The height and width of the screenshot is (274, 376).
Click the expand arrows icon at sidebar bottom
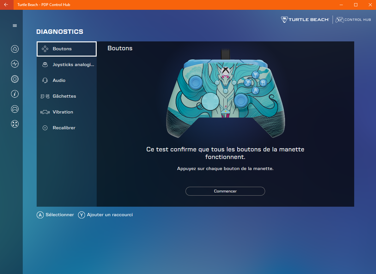(15, 124)
